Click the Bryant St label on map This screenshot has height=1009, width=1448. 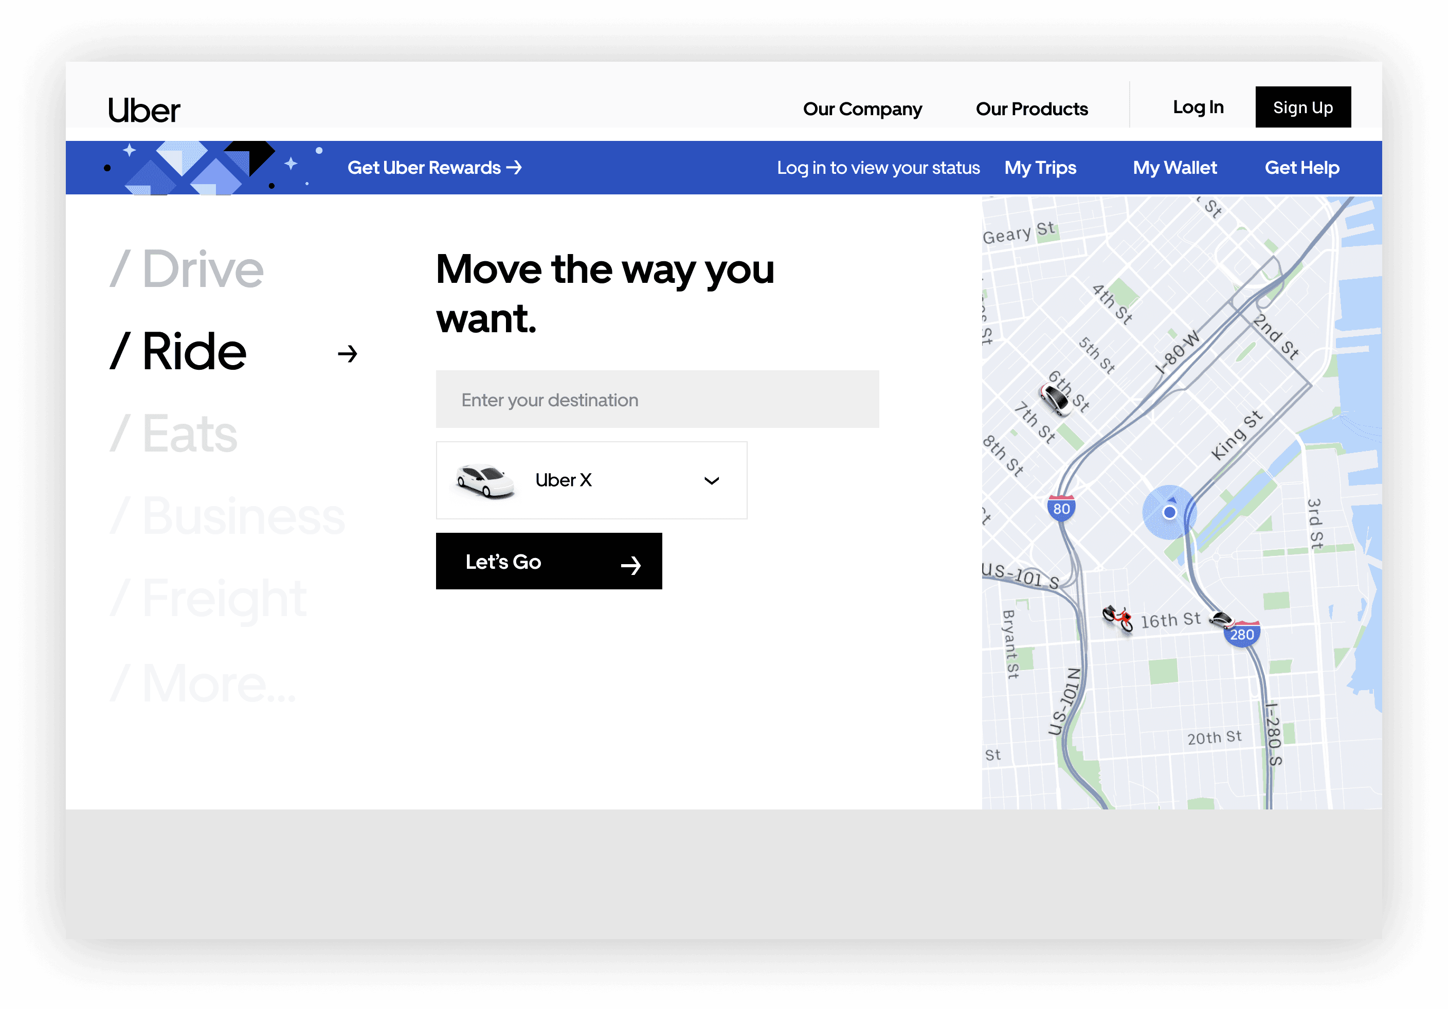coord(1010,644)
